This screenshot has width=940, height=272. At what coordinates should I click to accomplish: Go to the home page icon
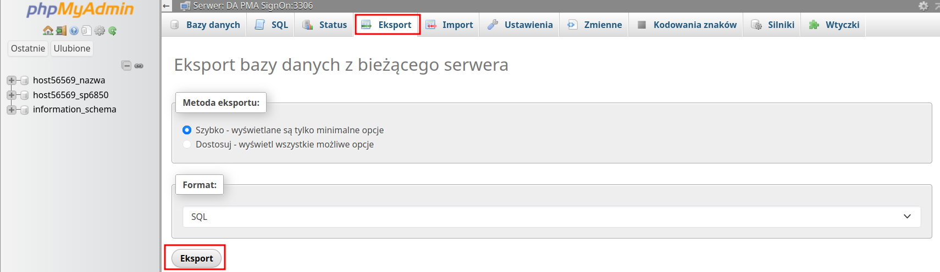[x=48, y=31]
